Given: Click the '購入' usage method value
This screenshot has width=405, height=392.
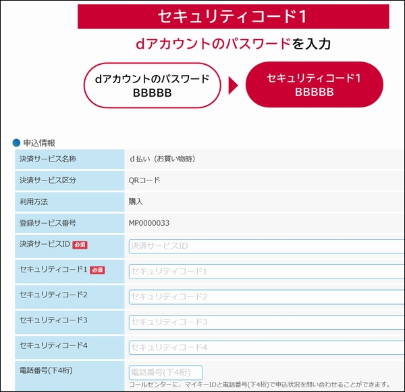Looking at the screenshot, I should [136, 201].
